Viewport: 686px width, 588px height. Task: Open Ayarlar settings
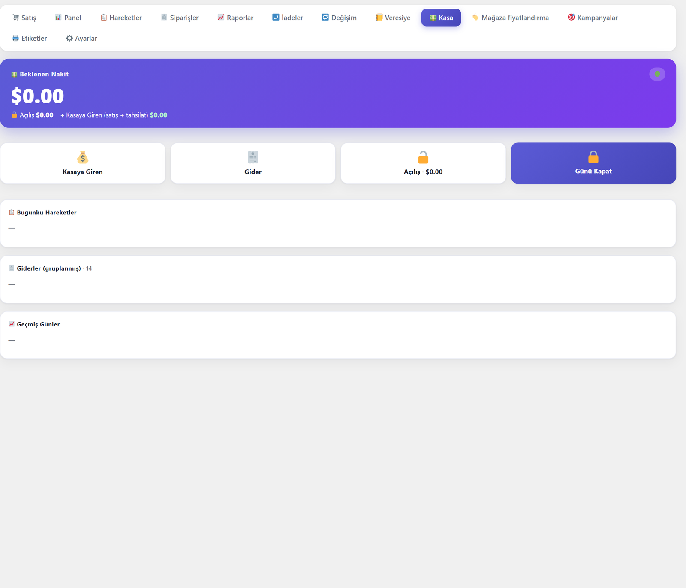tap(81, 38)
